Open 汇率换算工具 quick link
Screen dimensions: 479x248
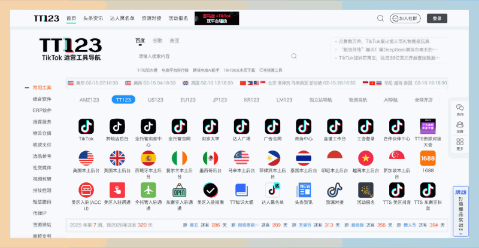click(271, 70)
